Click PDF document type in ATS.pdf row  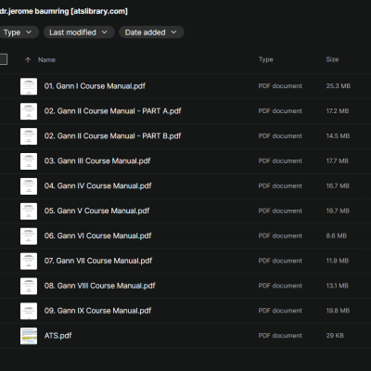[x=280, y=336]
